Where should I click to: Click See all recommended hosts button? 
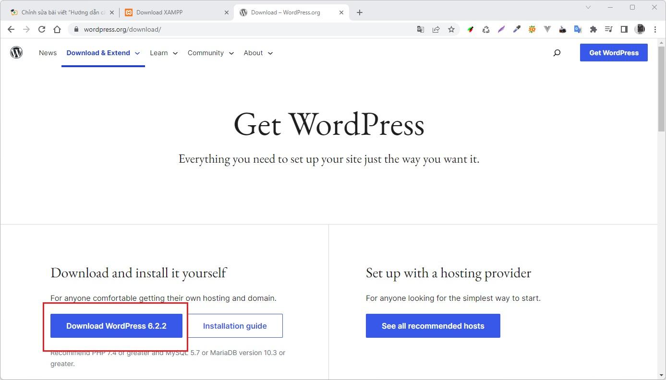(x=433, y=326)
